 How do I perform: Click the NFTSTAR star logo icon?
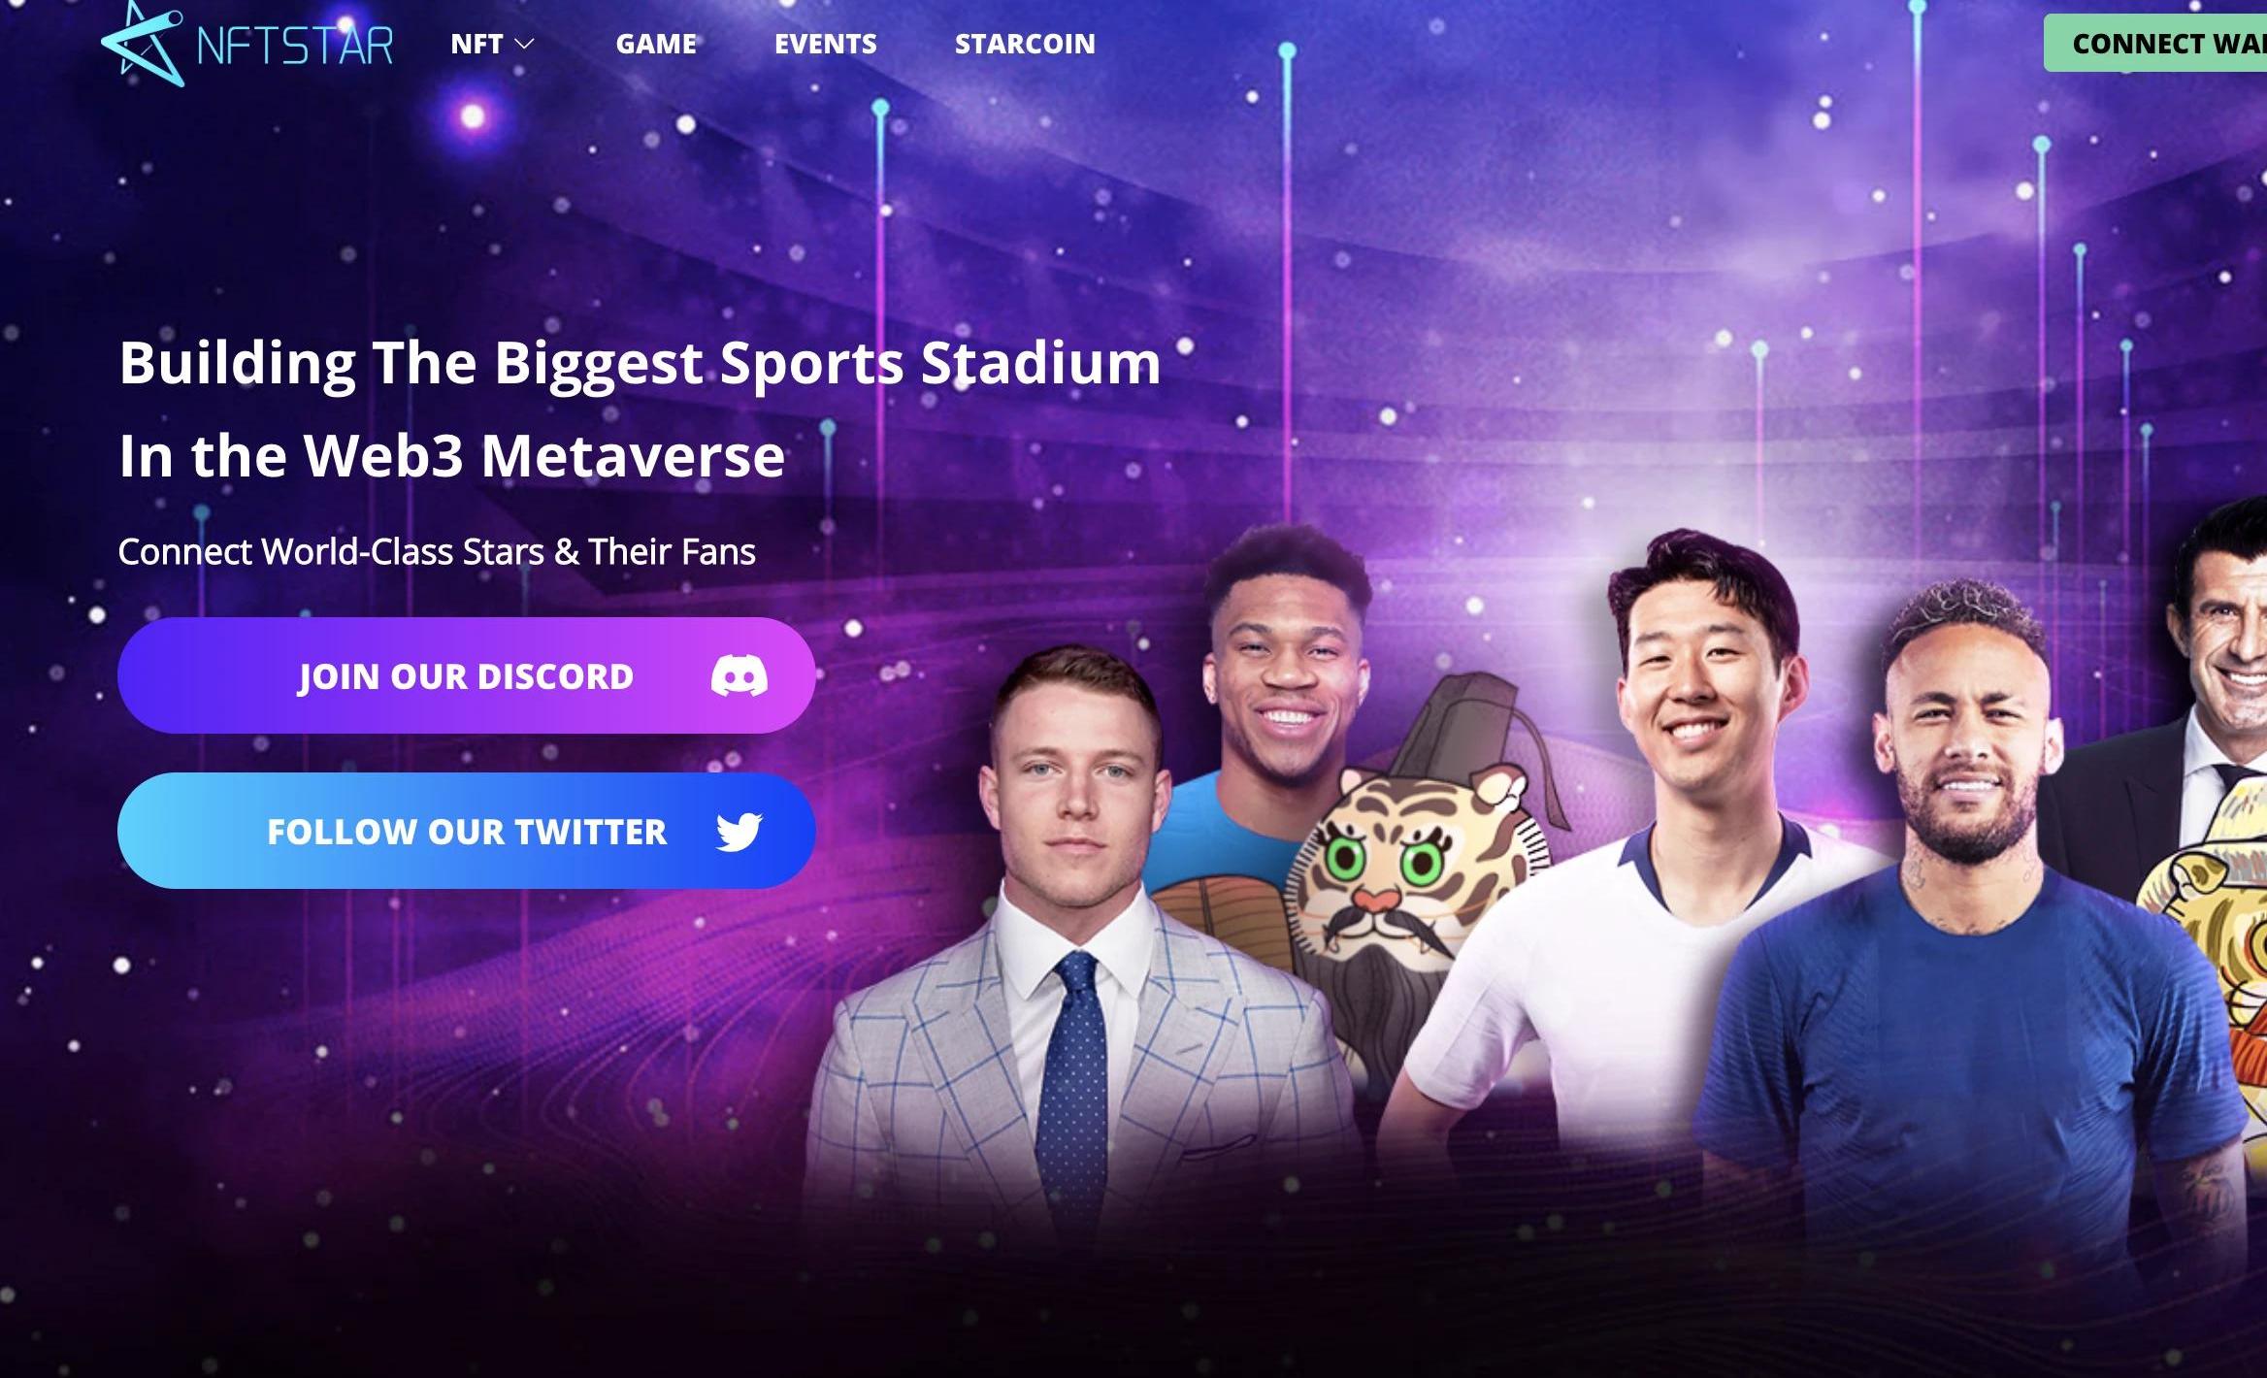click(x=143, y=44)
